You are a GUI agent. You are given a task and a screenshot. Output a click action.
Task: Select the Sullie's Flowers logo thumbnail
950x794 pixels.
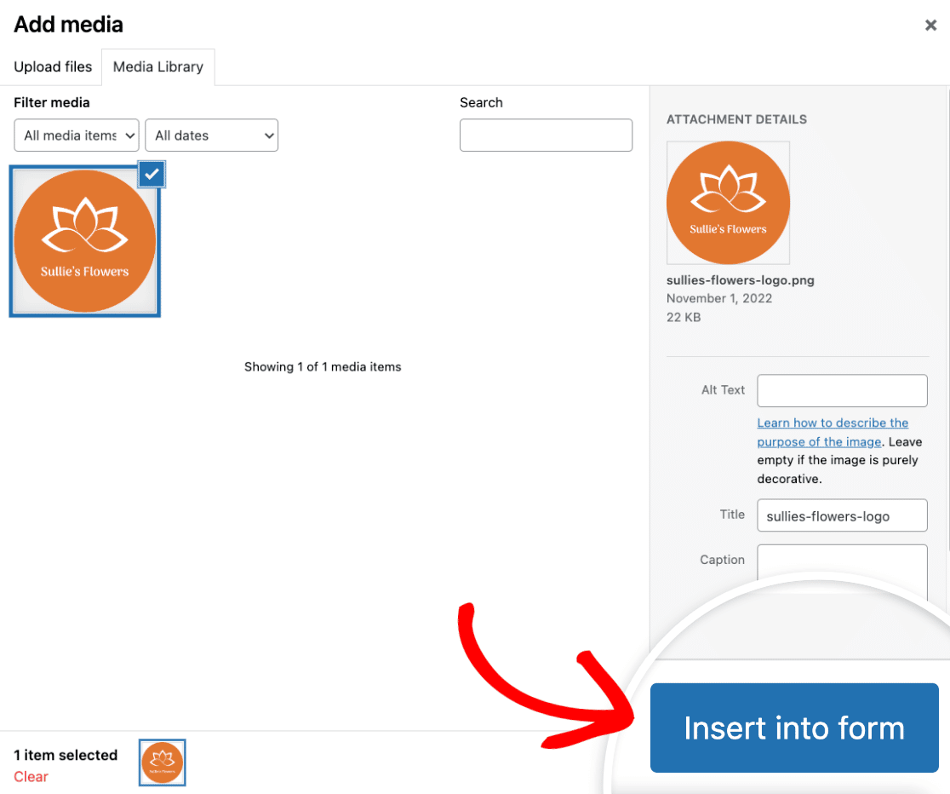[x=84, y=241]
